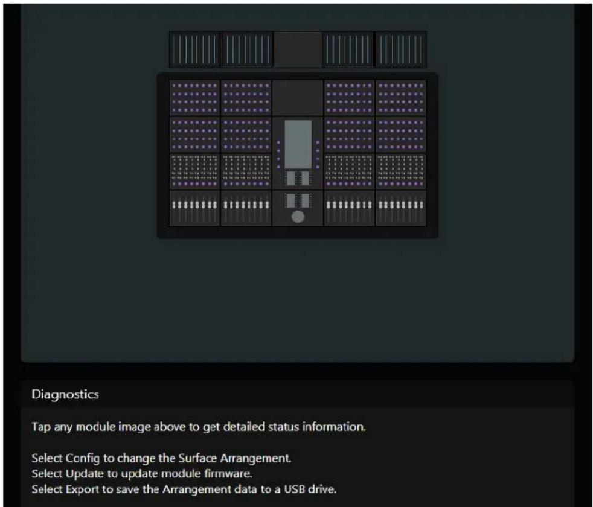
Task: Select process module in second column
Action: tap(246, 171)
